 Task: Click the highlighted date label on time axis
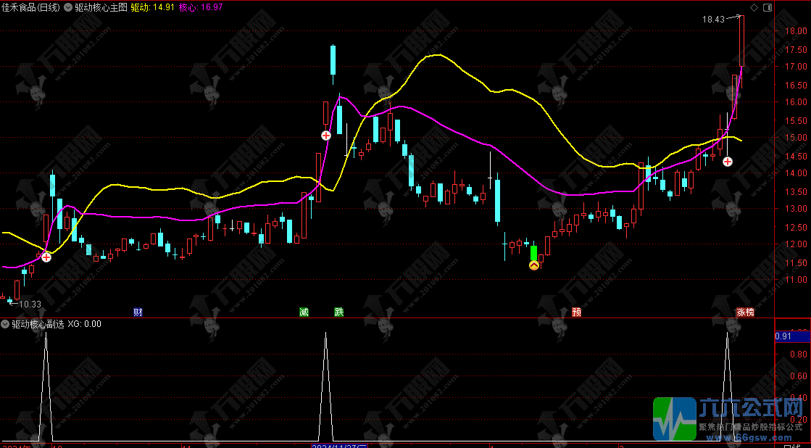pyautogui.click(x=339, y=446)
